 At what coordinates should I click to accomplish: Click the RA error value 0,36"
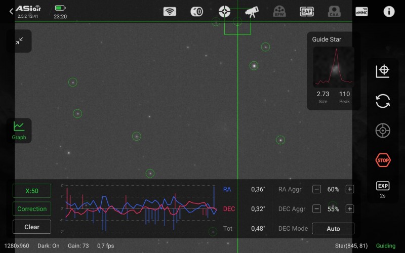(x=258, y=189)
